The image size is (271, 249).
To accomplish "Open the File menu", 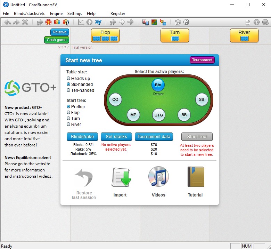I will click(6, 14).
